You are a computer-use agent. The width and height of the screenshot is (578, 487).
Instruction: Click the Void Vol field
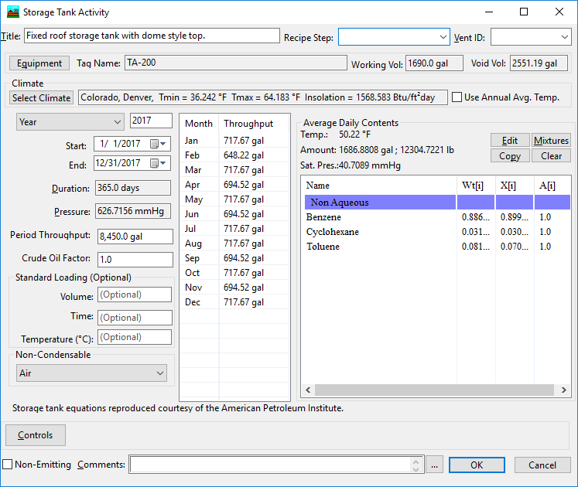pyautogui.click(x=539, y=63)
